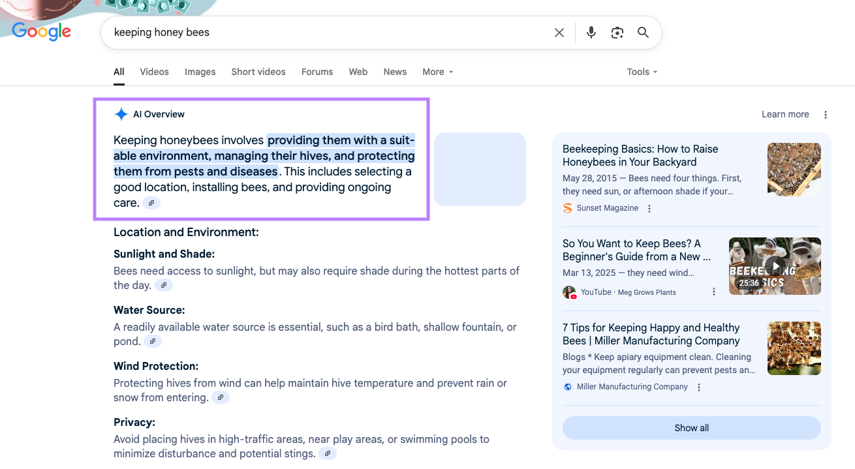This screenshot has height=469, width=855.
Task: Select the Forums tab
Action: 317,72
